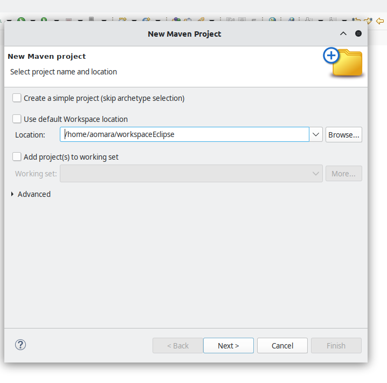Click the More... working set button
387x383 pixels.
pos(343,174)
